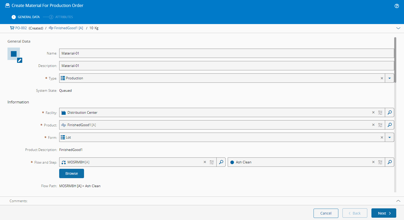The height and width of the screenshot is (220, 404).
Task: Open filter options for the Facility field
Action: (380, 112)
